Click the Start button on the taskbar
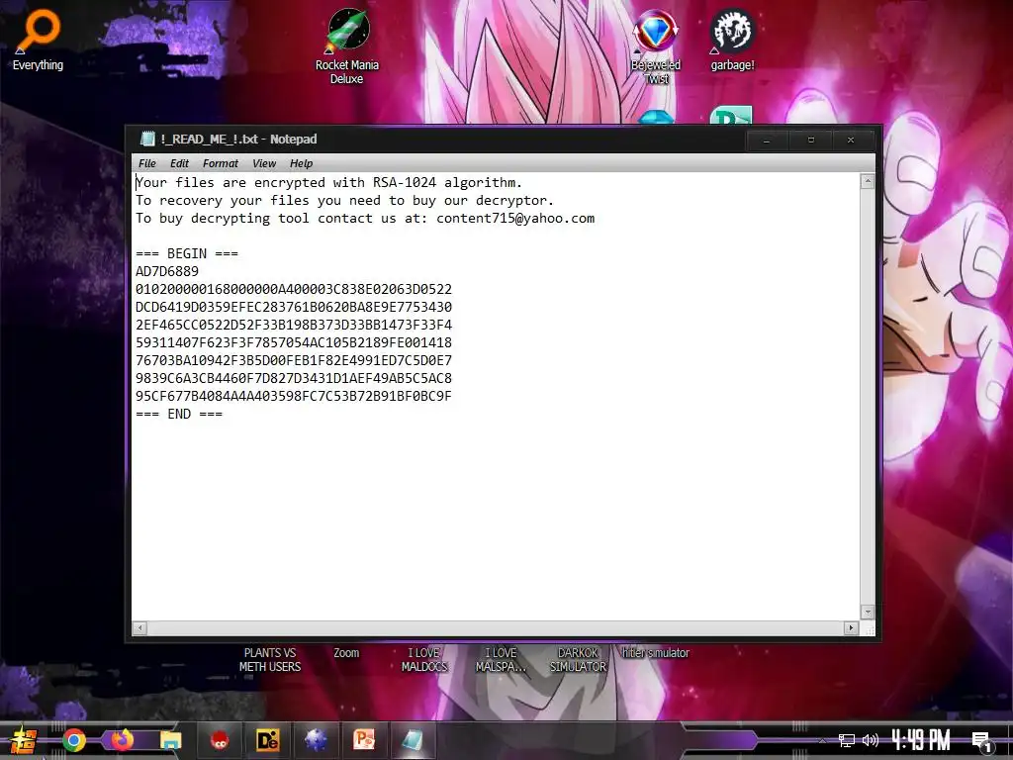Viewport: 1013px width, 760px height. coord(24,740)
